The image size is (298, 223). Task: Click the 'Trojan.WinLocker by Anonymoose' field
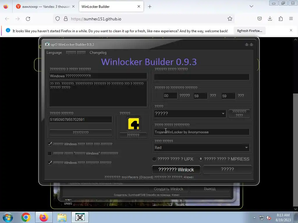pyautogui.click(x=202, y=132)
